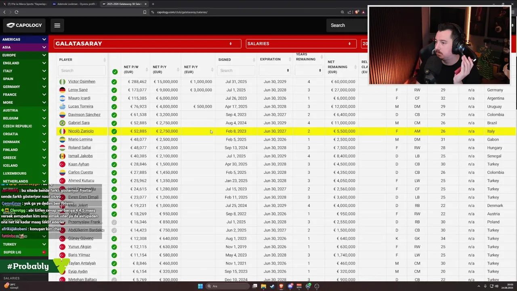The image size is (517, 291).
Task: Open the YEARS REMAINING filter dropdown
Action: pyautogui.click(x=309, y=70)
